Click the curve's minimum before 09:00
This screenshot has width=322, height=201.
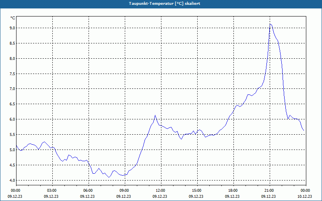[x=109, y=177]
